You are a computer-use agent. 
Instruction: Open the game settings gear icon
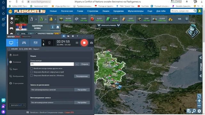199,111
